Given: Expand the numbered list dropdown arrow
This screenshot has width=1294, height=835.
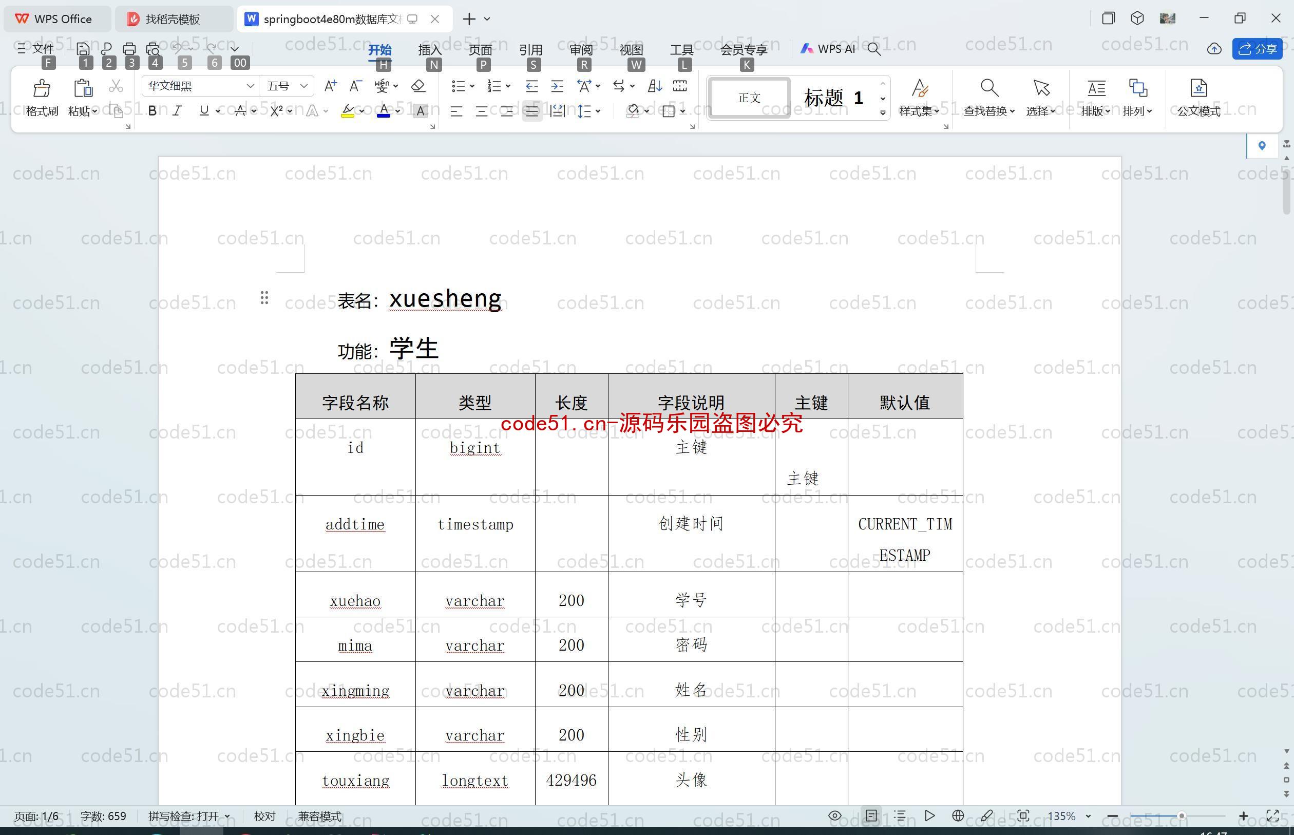Looking at the screenshot, I should click(508, 86).
